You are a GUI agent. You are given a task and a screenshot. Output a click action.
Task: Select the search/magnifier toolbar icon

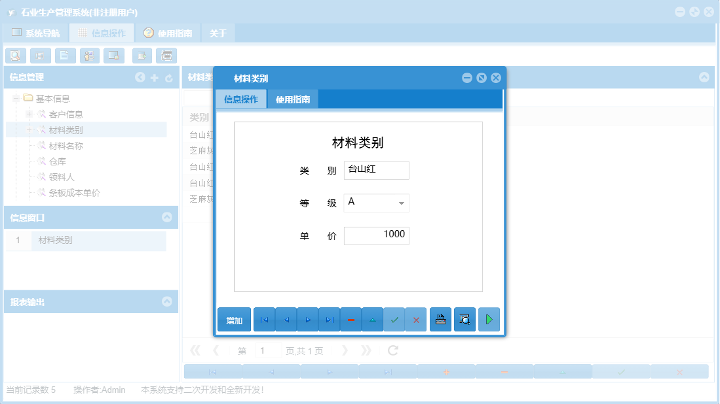click(15, 56)
